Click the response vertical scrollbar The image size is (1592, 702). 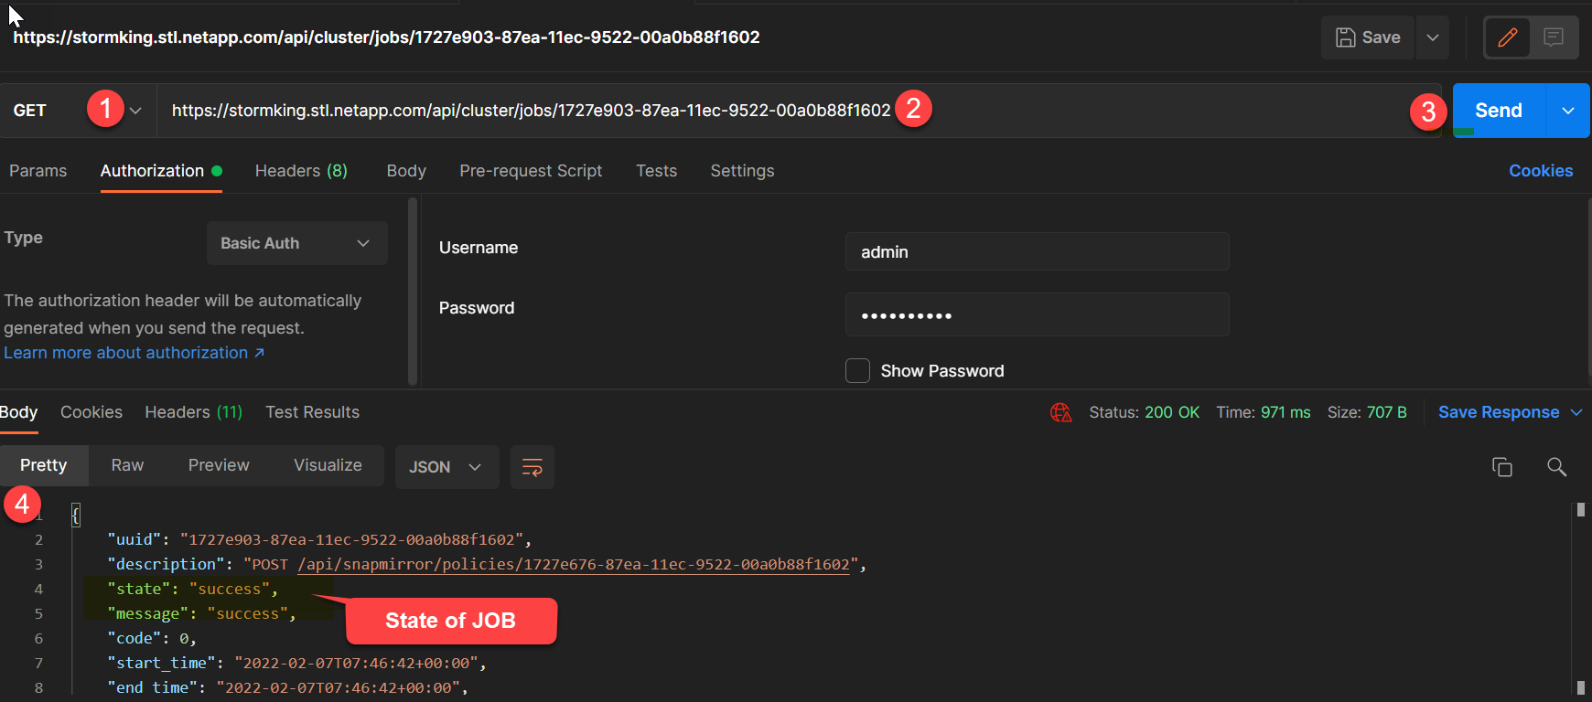pyautogui.click(x=1580, y=594)
